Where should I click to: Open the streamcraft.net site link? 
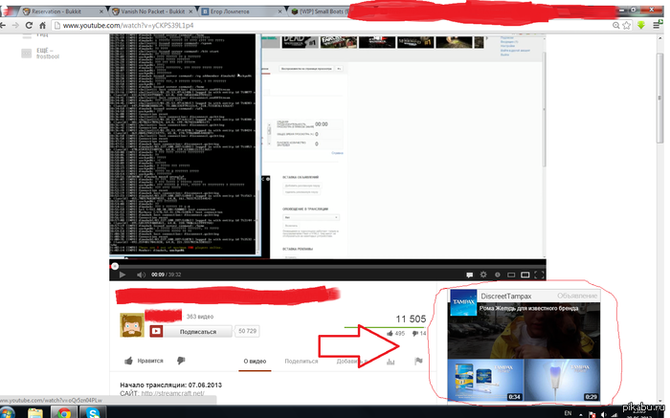click(175, 393)
